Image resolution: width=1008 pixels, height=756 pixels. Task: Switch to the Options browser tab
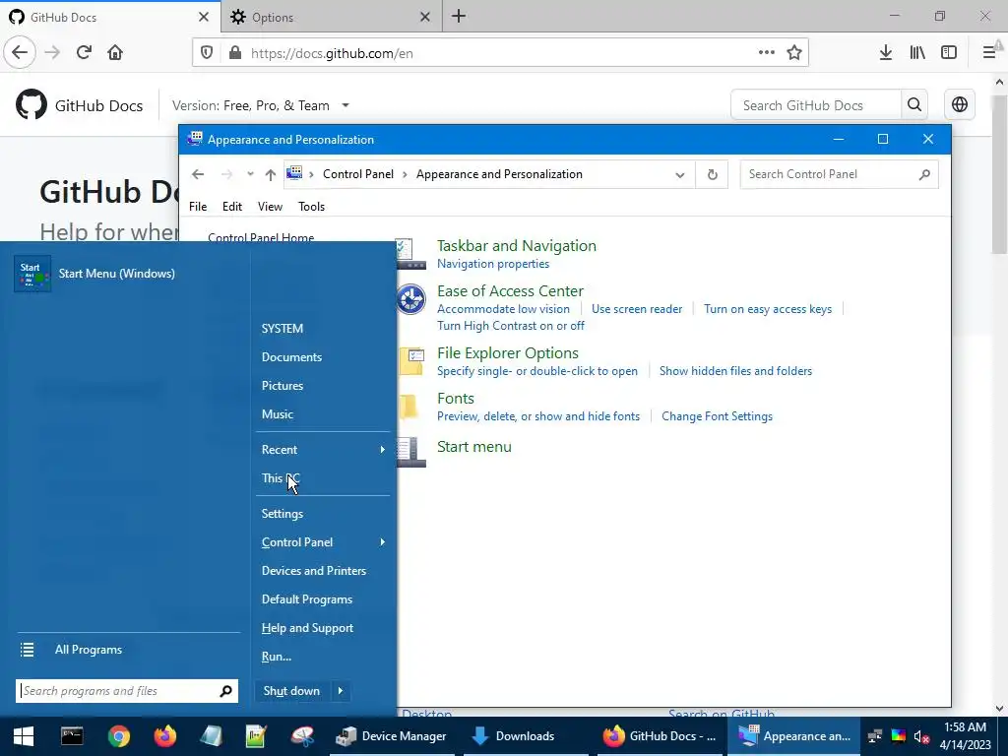331,17
